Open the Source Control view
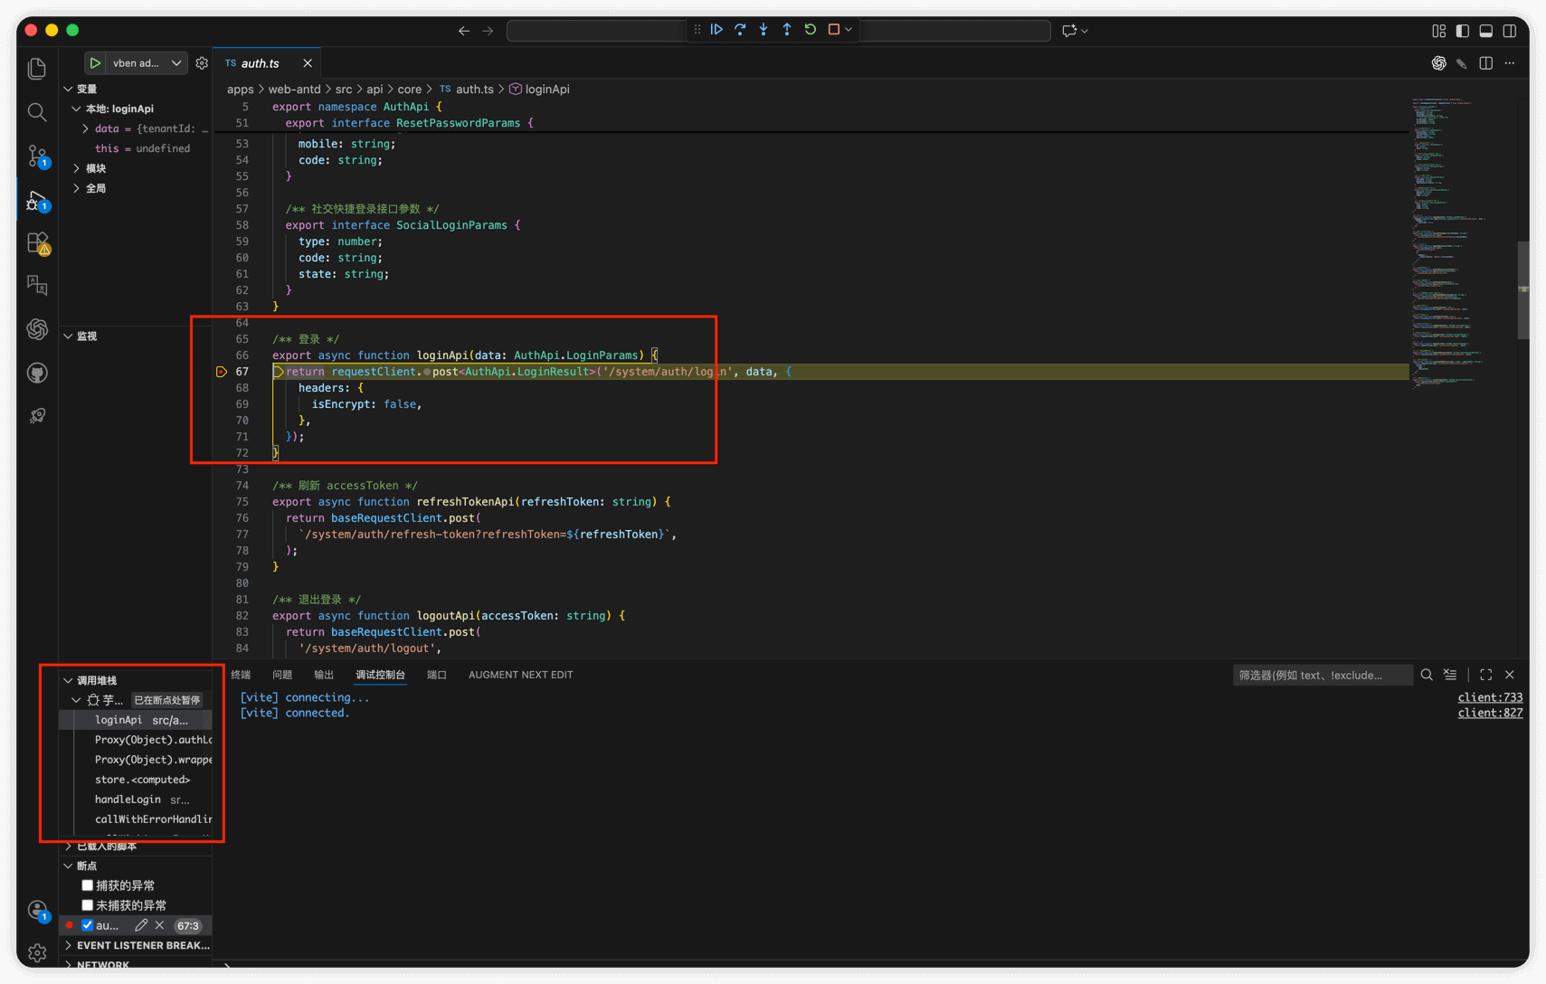 37,156
